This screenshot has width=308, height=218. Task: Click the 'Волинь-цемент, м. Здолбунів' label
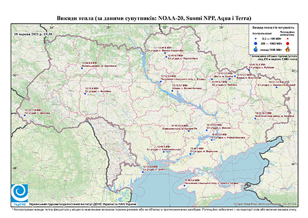[99, 66]
